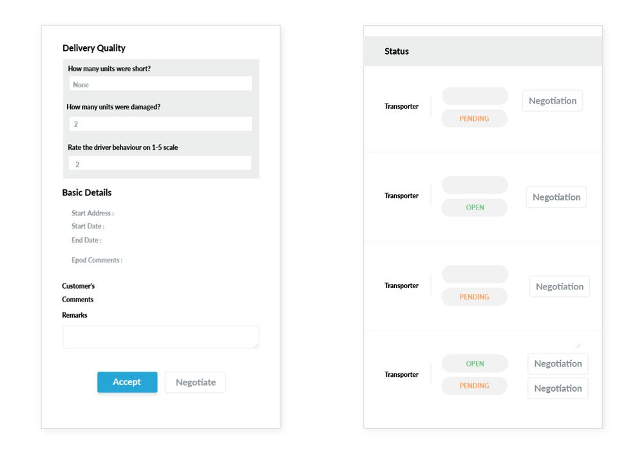
Task: Click Negotiation in the second Transporter row
Action: pyautogui.click(x=556, y=197)
